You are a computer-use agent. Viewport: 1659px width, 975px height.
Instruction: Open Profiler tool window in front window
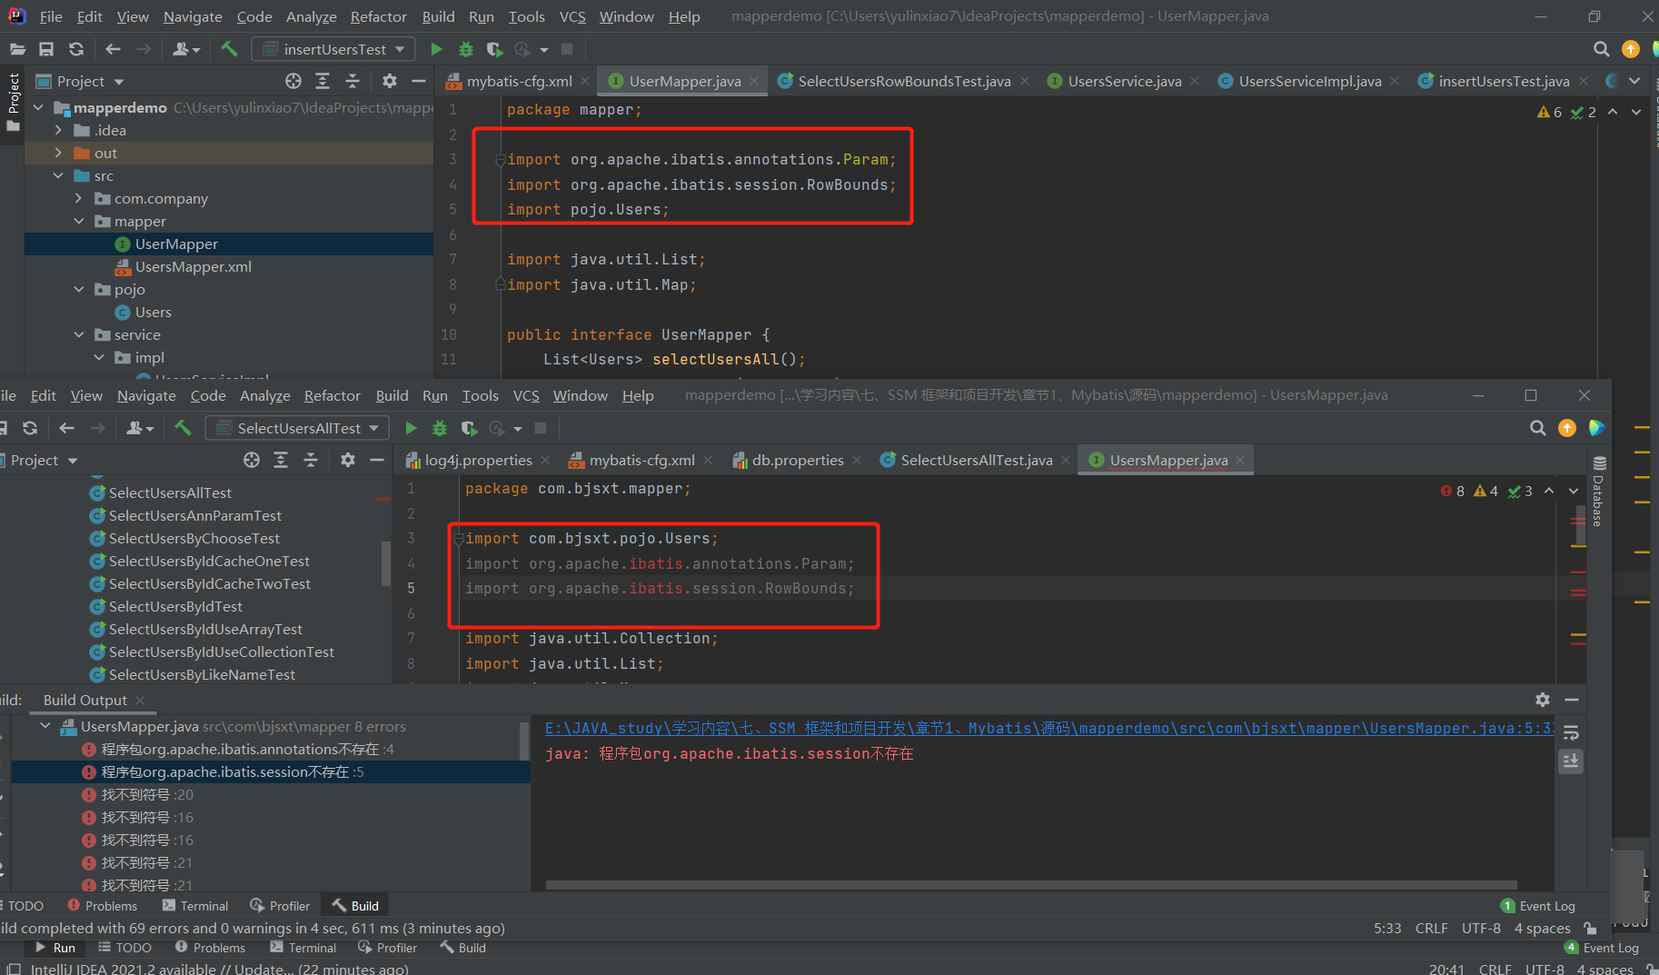(280, 906)
